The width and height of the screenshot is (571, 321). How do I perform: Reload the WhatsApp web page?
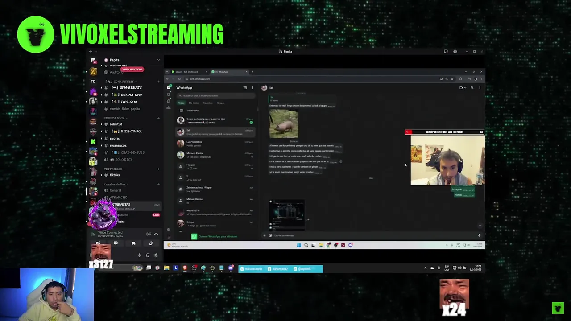click(x=180, y=79)
